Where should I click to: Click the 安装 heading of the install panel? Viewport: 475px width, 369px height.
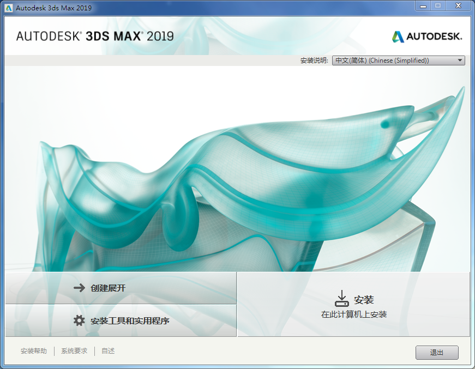tap(364, 300)
